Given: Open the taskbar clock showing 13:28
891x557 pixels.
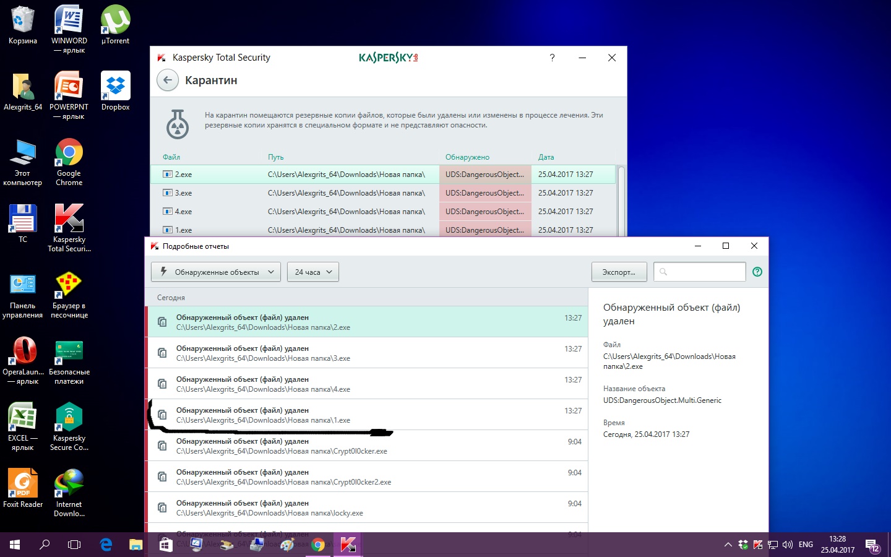Looking at the screenshot, I should click(838, 545).
